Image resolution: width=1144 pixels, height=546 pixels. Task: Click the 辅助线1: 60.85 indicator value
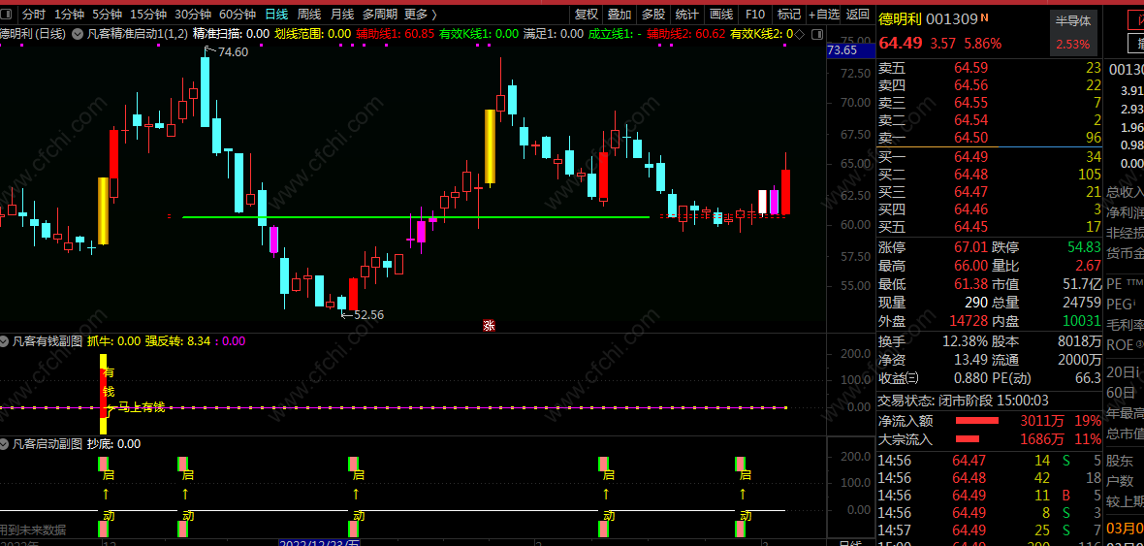(396, 33)
